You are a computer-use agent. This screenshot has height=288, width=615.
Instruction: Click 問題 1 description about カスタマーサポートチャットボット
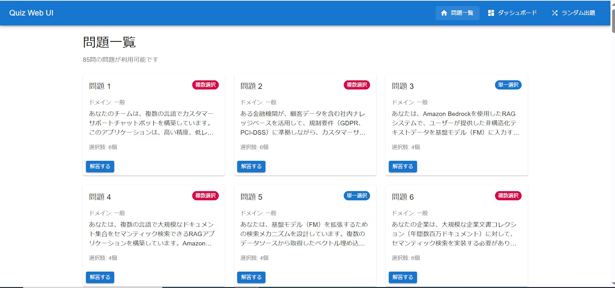point(152,123)
